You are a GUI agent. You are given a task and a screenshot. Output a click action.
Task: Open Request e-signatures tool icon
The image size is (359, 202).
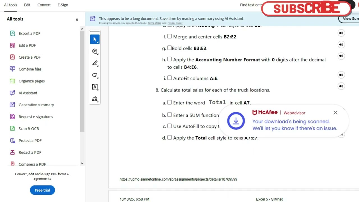pyautogui.click(x=12, y=117)
